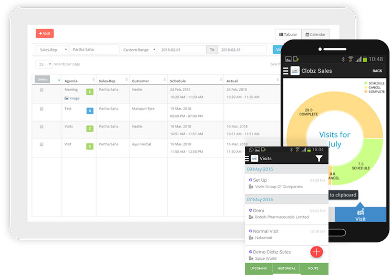Open the Image link in Meeting row
Image resolution: width=390 pixels, height=275 pixels.
click(72, 98)
